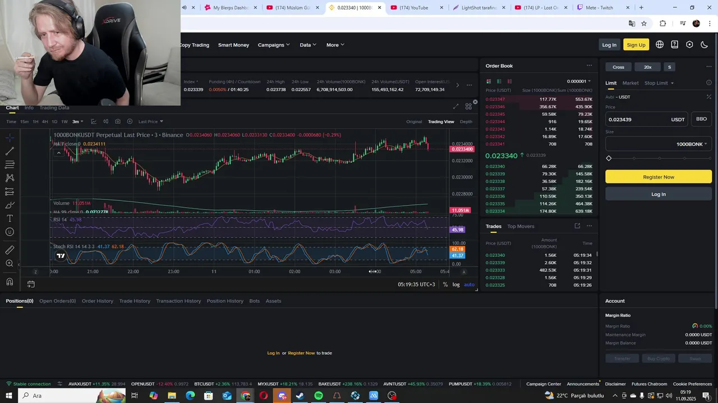Screen dimensions: 718x403
Task: Click the add-circle plus icon in chart toolbar
Action: pyautogui.click(x=130, y=121)
